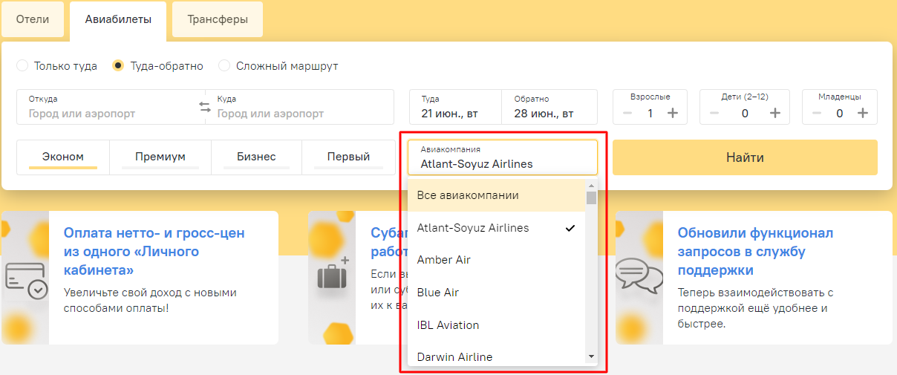Click the chat bubbles support icon
Image resolution: width=897 pixels, height=375 pixels.
click(x=639, y=276)
